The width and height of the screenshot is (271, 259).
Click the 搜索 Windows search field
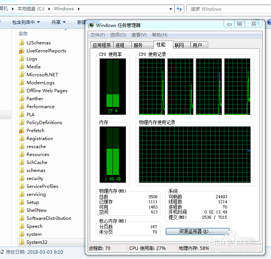click(229, 9)
